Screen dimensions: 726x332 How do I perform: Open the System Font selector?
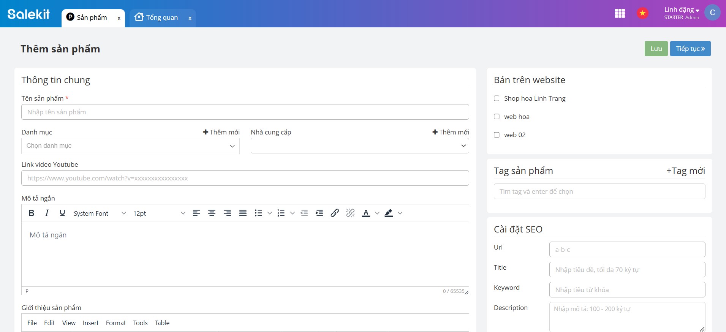[x=100, y=213]
